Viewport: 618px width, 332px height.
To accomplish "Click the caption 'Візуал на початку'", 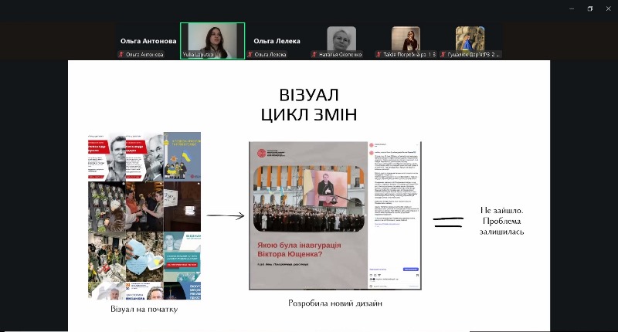I will pos(144,309).
